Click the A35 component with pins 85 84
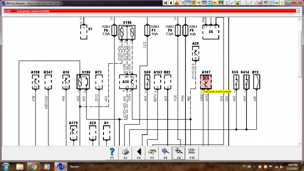304x171 pixels. coord(128,82)
